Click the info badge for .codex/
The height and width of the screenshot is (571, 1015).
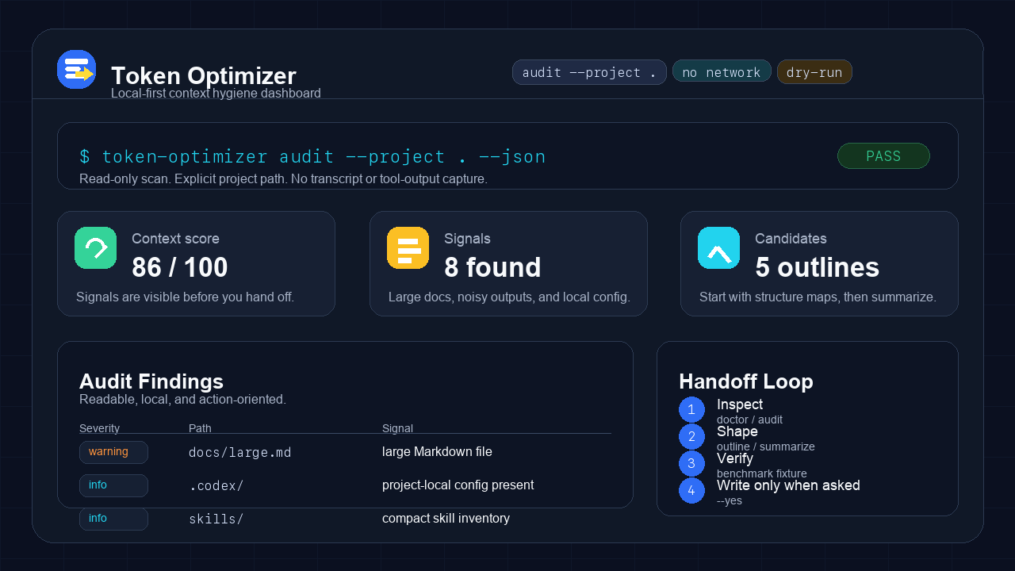tap(113, 485)
